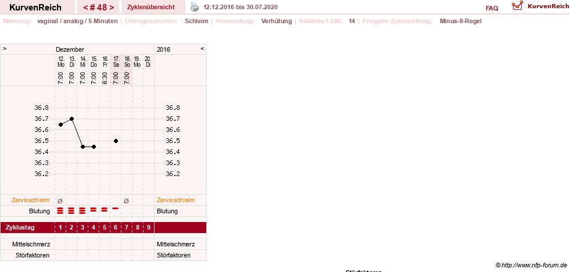
Task: Click the 'Zyklustag' row label
Action: coord(20,228)
